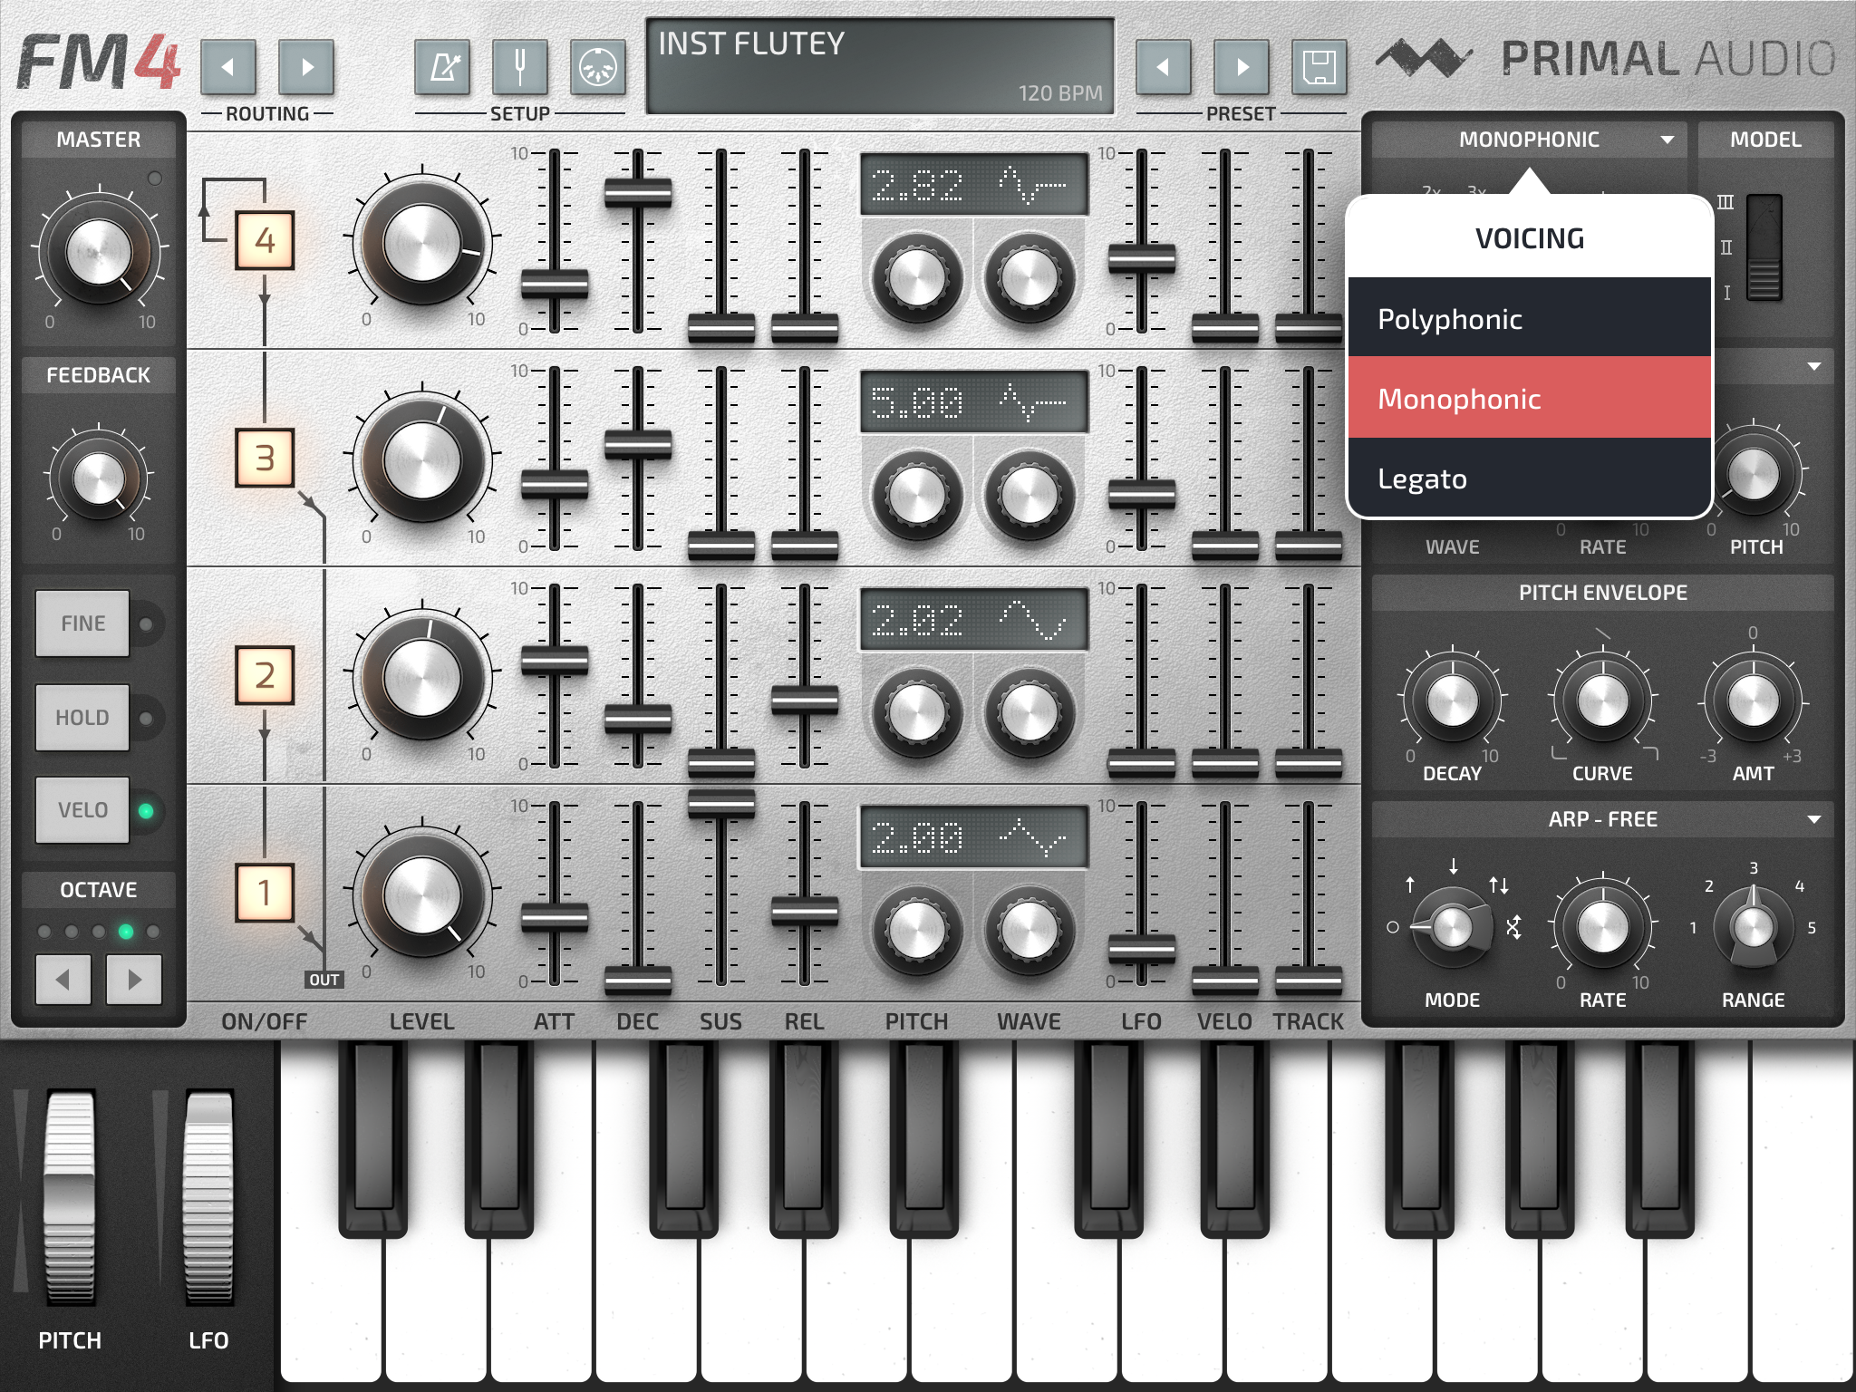Click the MODEL selector switch
Screen dimensions: 1856x1392
click(1764, 247)
